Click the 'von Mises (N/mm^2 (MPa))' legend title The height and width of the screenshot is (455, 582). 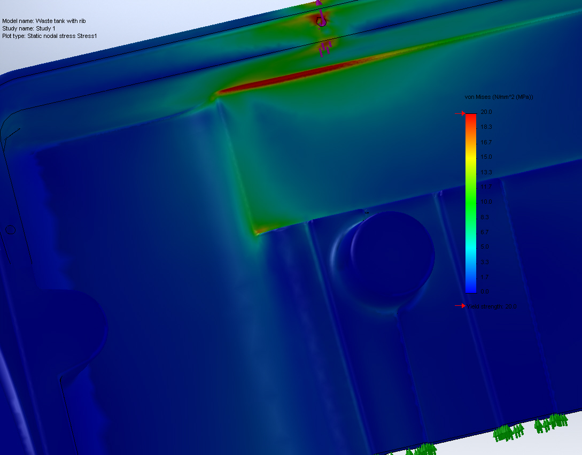[499, 97]
